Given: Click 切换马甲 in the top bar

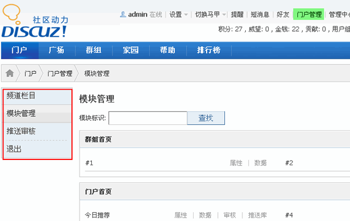Looking at the screenshot, I should point(207,14).
